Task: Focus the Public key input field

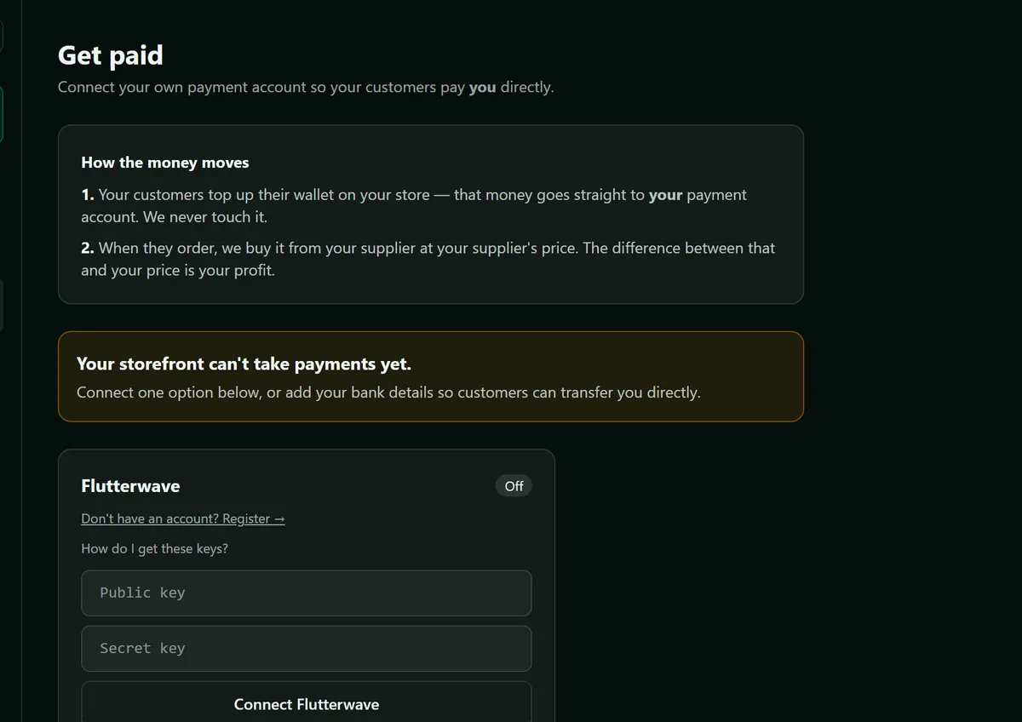Action: pos(307,593)
